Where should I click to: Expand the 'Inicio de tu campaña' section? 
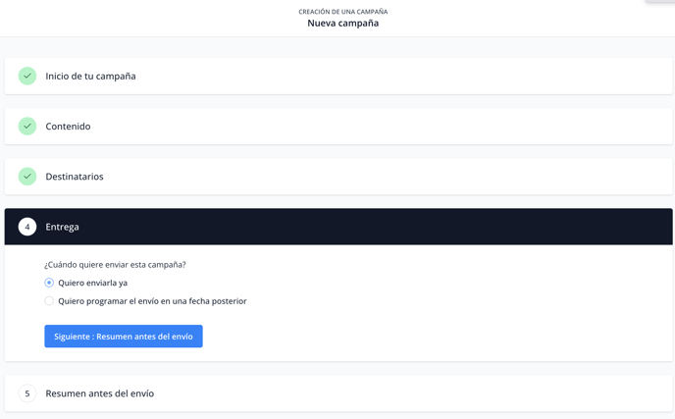click(x=338, y=77)
